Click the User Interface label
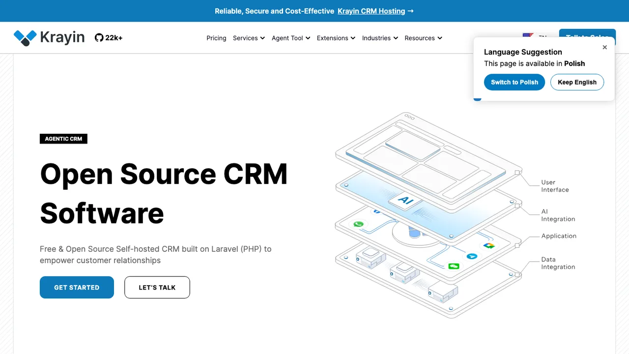The image size is (629, 354). pyautogui.click(x=555, y=186)
